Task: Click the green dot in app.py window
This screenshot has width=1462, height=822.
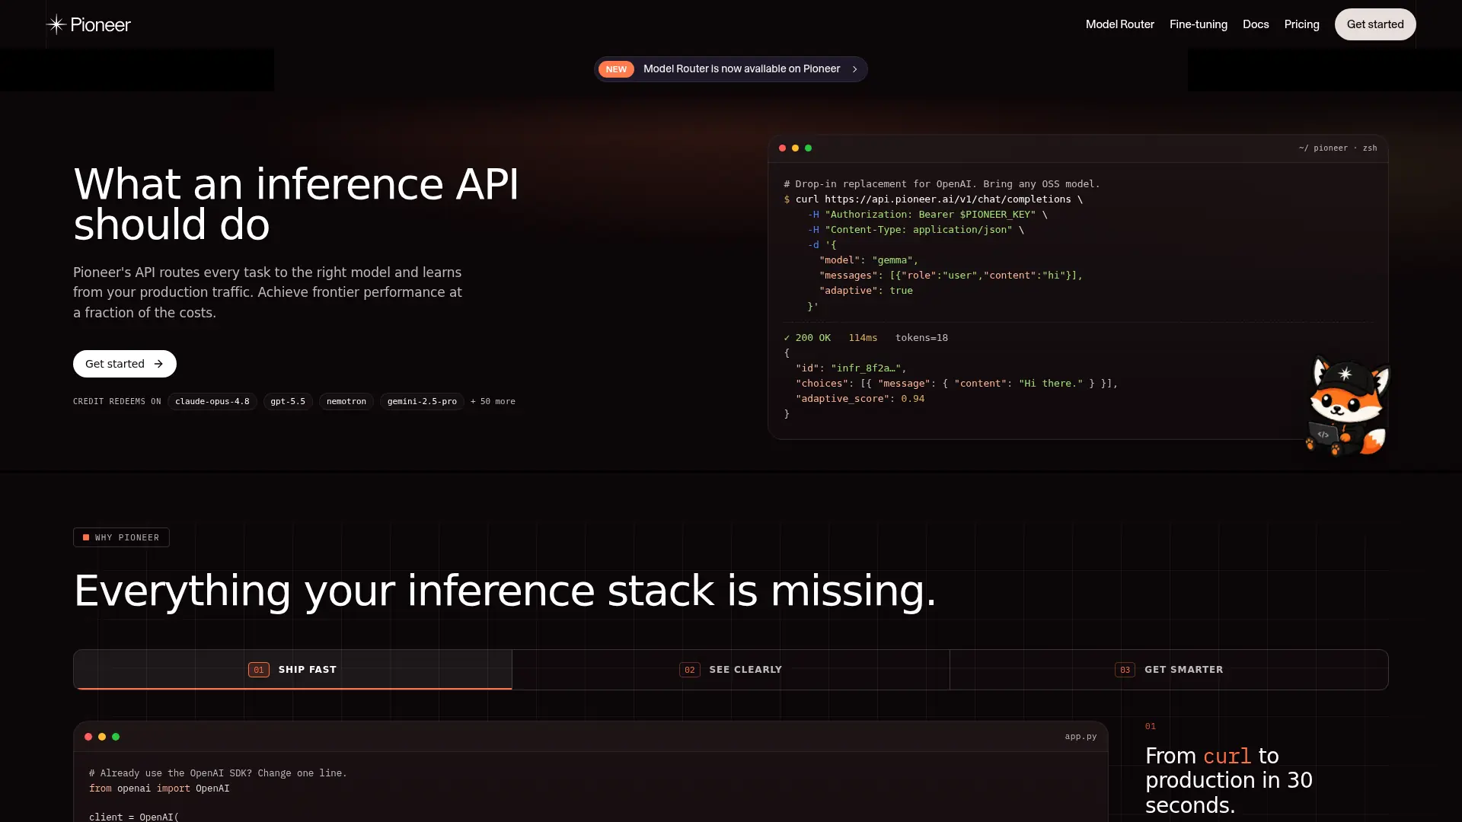Action: [x=116, y=737]
